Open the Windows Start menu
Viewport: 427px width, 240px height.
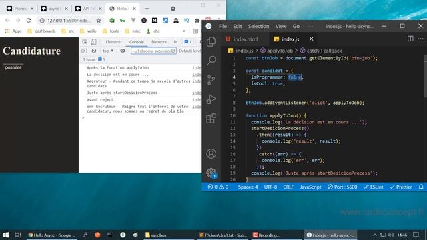[x=6, y=235]
